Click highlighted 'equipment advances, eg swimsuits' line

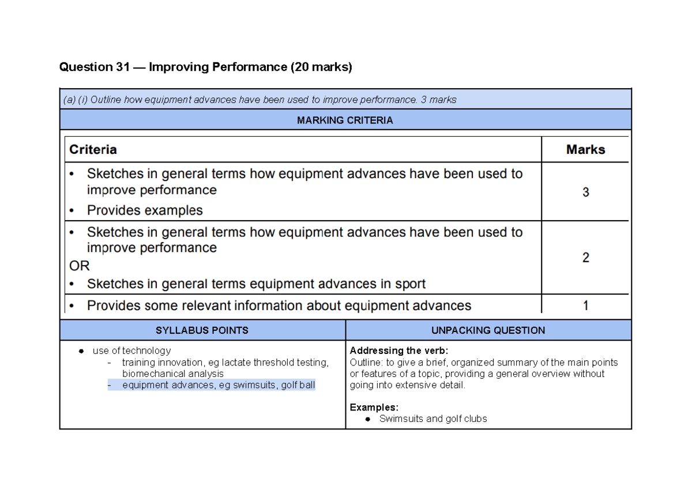[x=218, y=385]
